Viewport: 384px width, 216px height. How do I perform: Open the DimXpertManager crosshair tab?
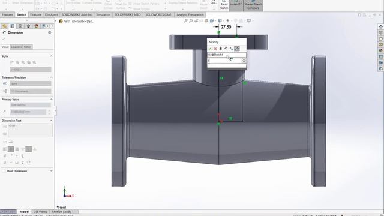(28, 26)
